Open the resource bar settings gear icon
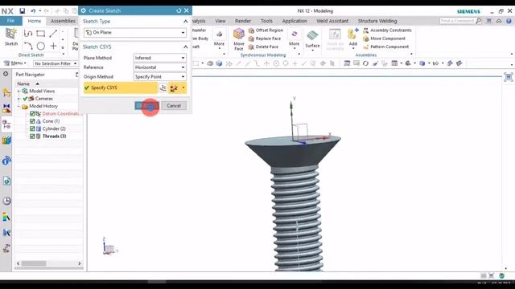This screenshot has width=515, height=289. tap(6, 74)
